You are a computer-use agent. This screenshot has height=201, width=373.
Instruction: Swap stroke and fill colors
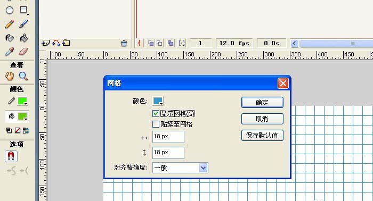click(x=26, y=130)
